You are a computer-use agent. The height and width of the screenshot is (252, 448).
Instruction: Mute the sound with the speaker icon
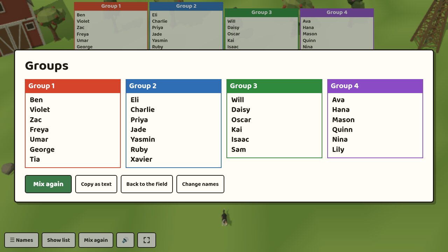tap(125, 240)
